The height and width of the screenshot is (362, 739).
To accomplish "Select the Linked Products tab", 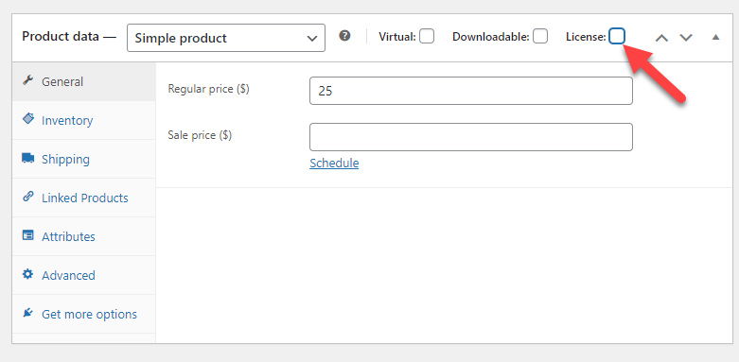I will click(x=84, y=198).
